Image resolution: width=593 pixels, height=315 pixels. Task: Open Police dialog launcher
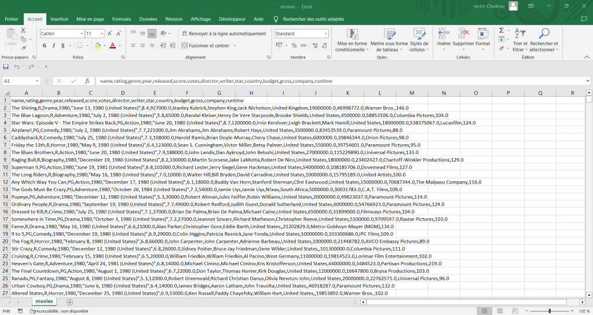[123, 57]
